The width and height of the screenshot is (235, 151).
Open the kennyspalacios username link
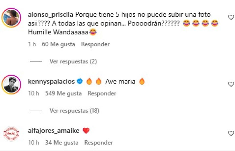click(51, 81)
